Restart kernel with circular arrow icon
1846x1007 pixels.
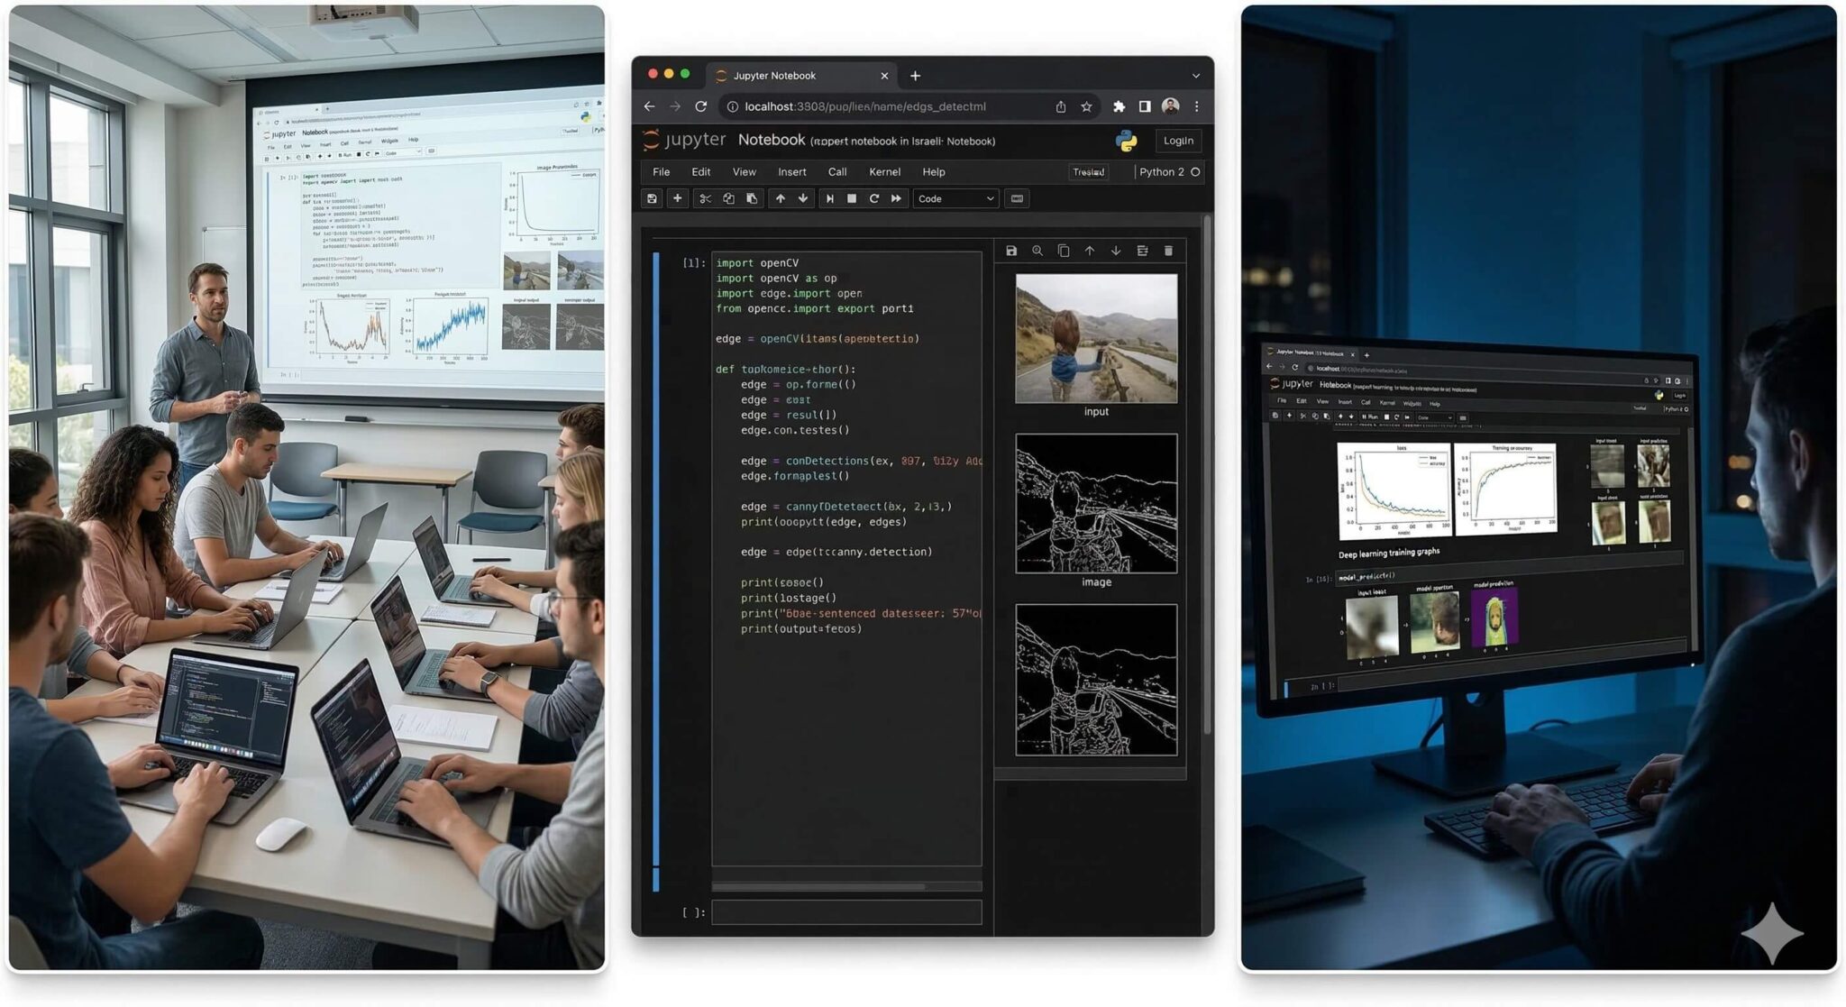pos(873,198)
